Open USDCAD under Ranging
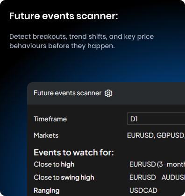Viewport: 185px width, 196px height. (143, 190)
